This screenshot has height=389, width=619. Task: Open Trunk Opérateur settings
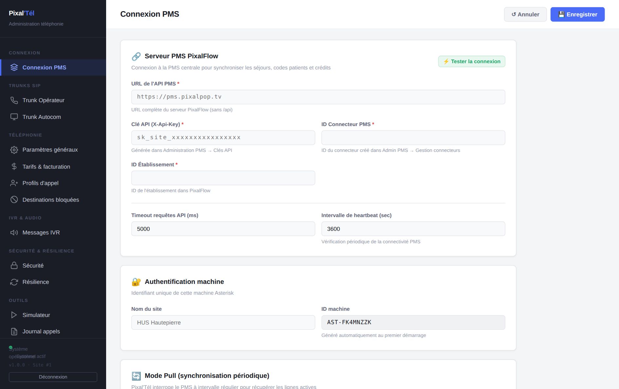[53, 100]
